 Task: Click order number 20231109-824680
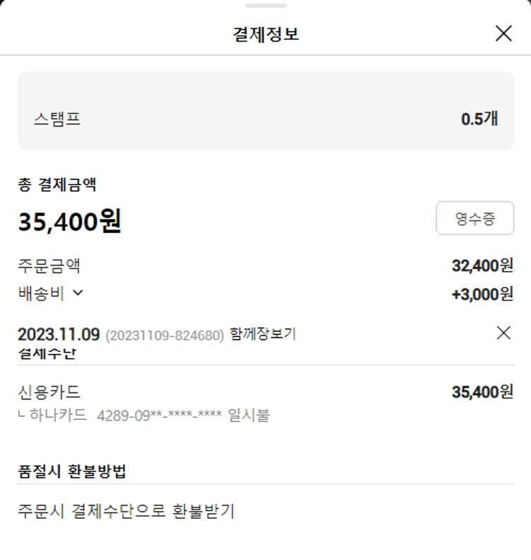pyautogui.click(x=165, y=335)
